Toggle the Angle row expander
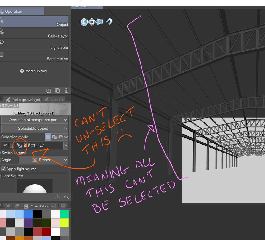This screenshot has height=240, width=265. [1, 160]
